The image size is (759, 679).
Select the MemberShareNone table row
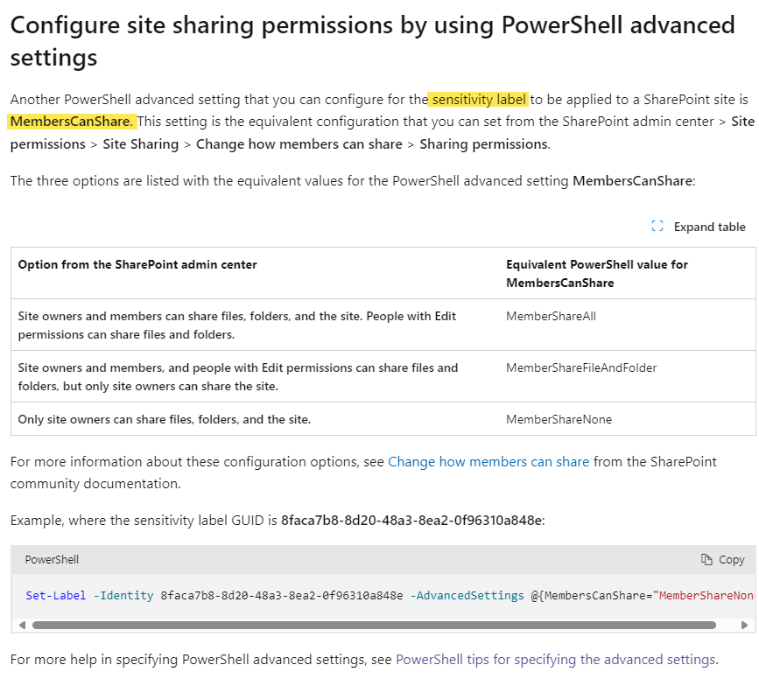[x=376, y=419]
